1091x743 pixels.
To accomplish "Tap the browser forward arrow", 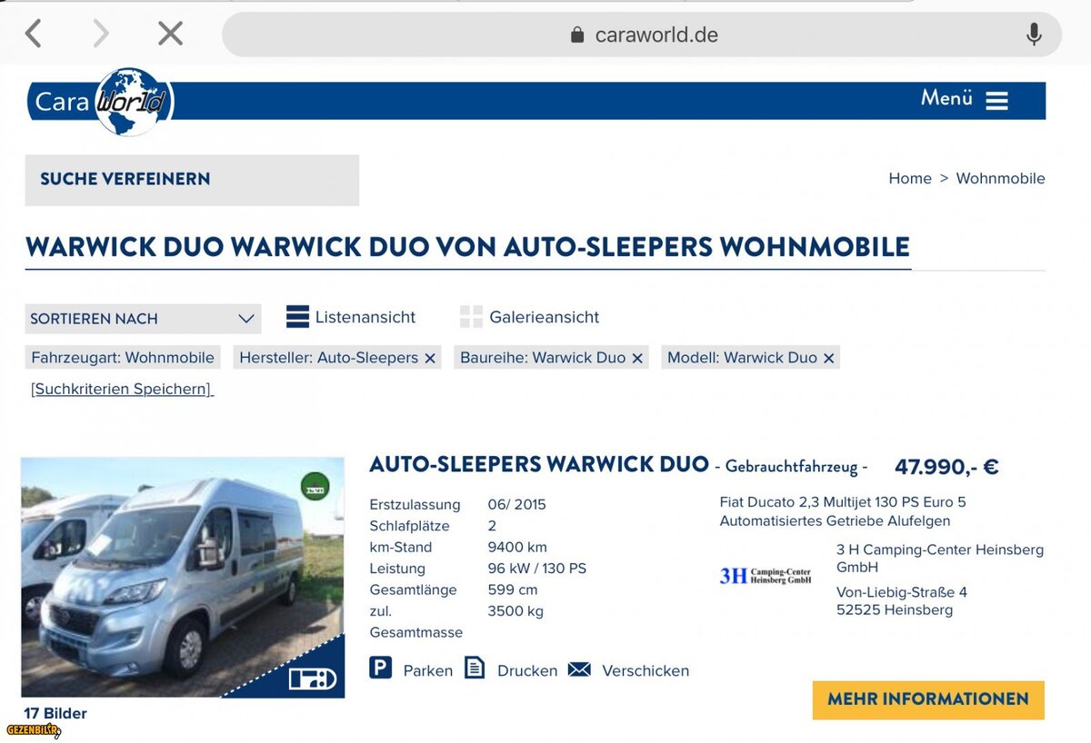I will [100, 35].
